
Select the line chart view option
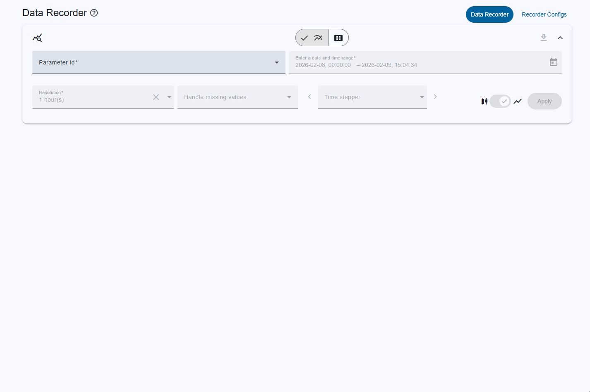318,38
